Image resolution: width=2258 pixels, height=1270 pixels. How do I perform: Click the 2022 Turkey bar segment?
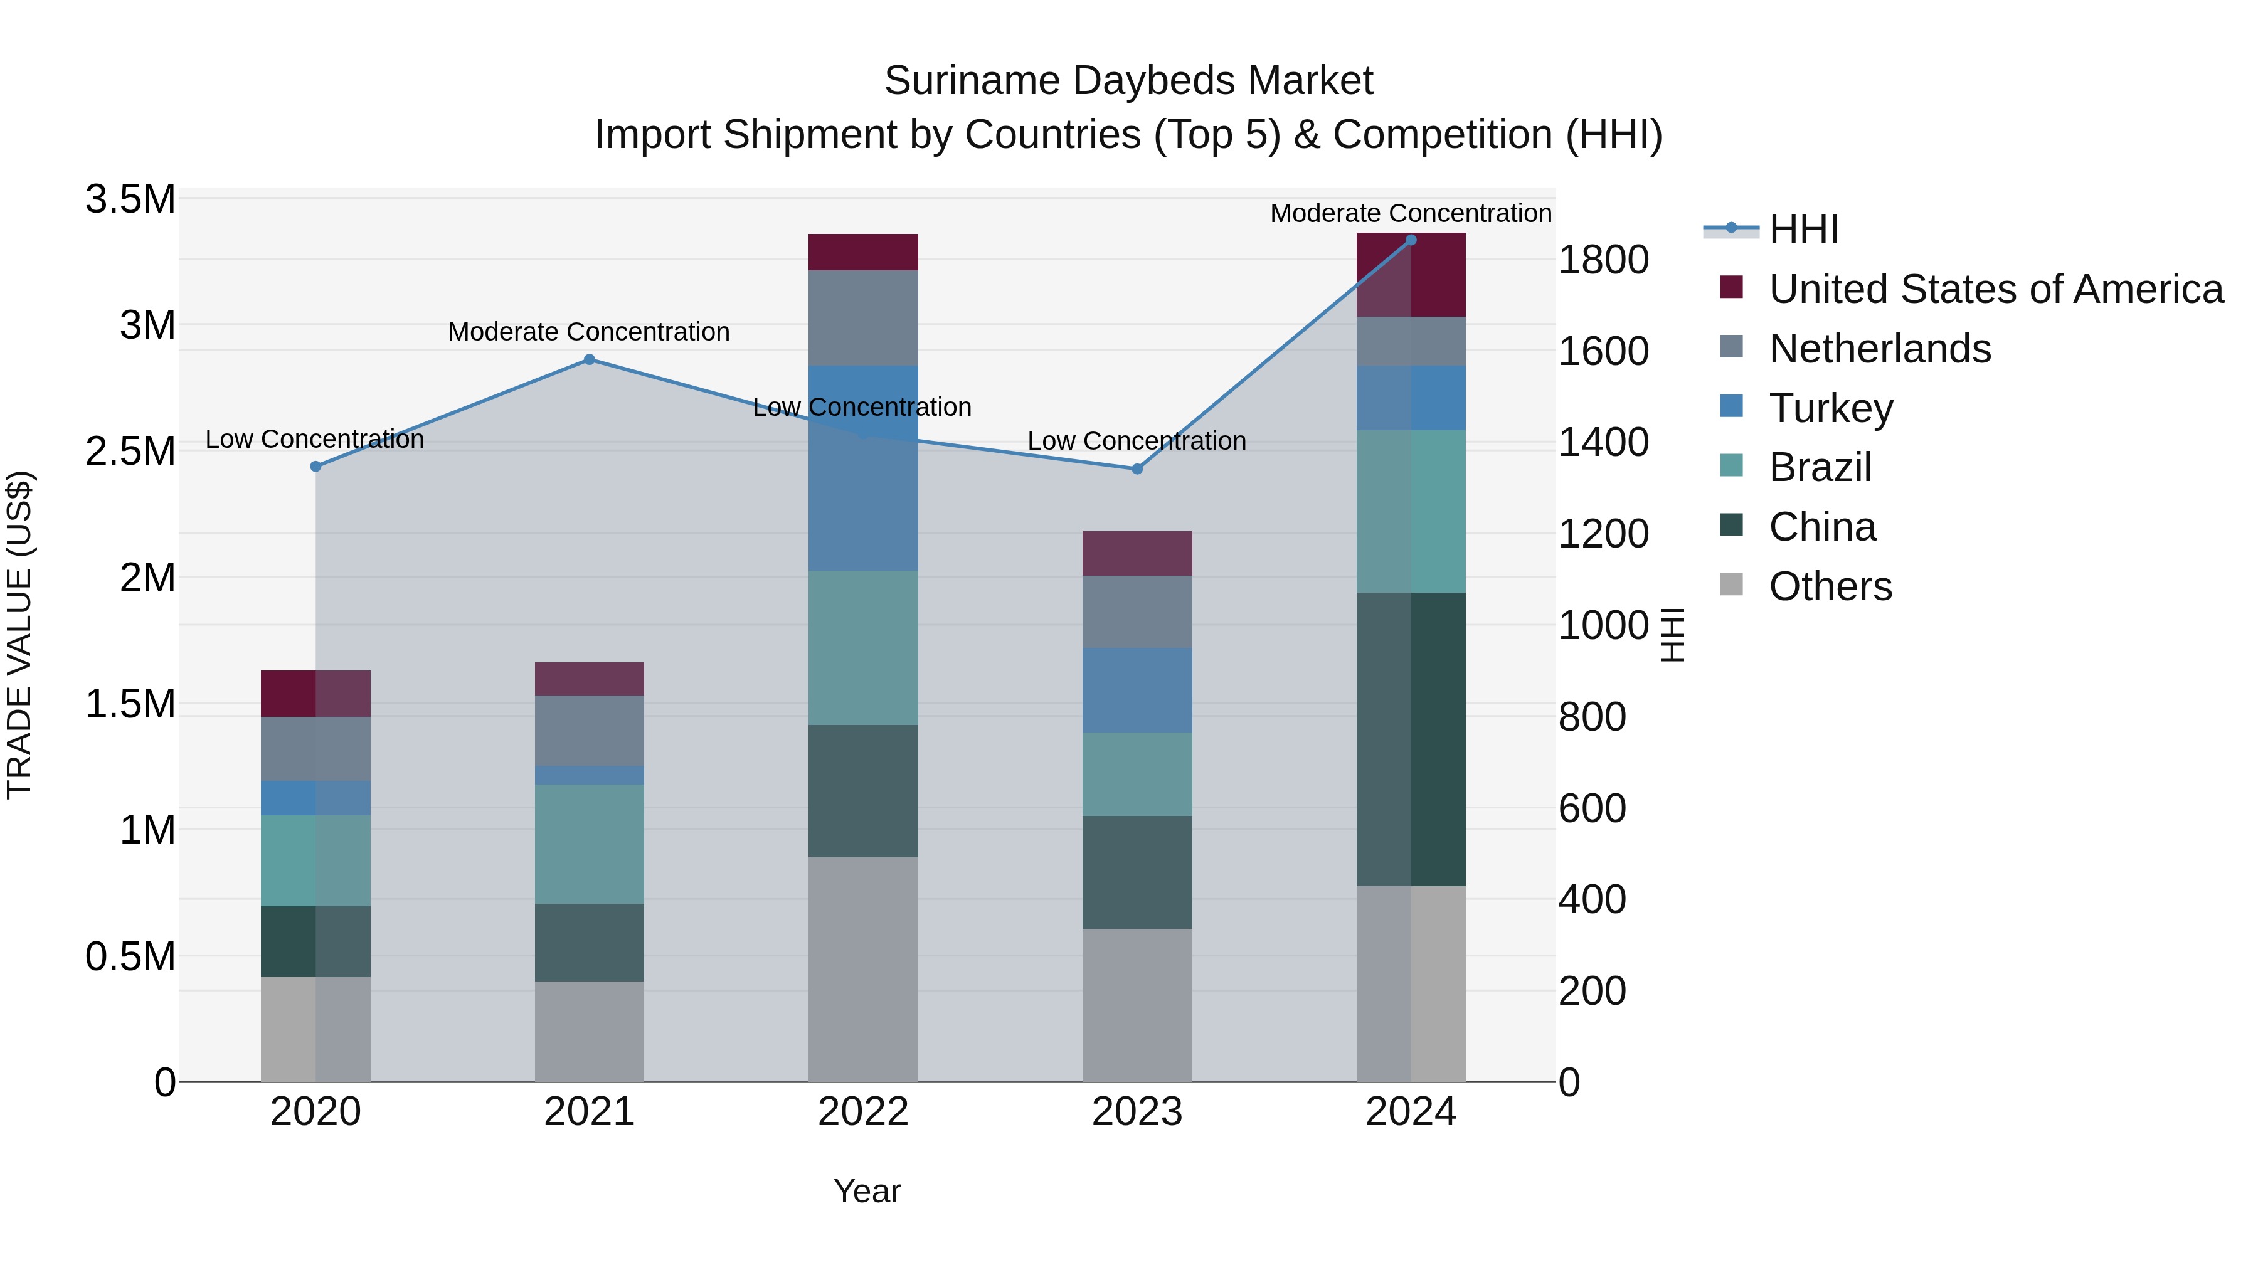(864, 468)
